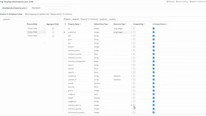Viewport: 206px width, 116px height.
Task: Edit Mapping To TableName field products__variants
Action: (x=125, y=19)
